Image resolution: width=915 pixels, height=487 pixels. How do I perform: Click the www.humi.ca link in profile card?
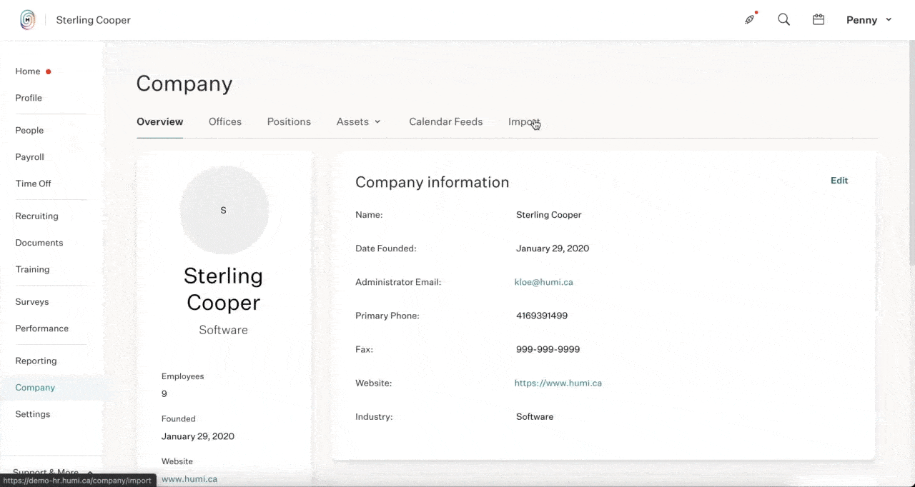click(x=189, y=479)
